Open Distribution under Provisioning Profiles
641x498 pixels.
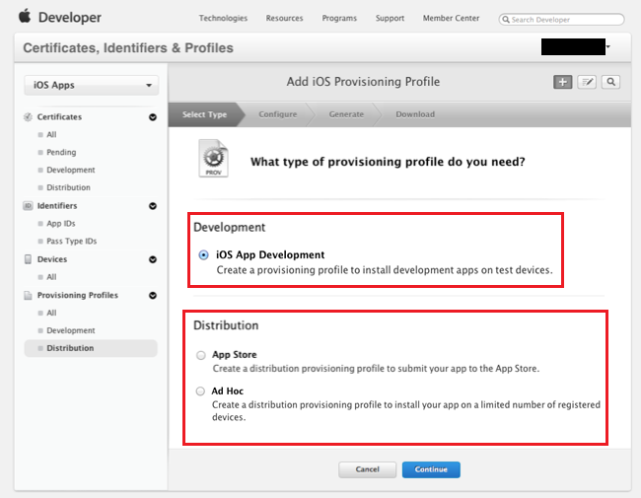[x=91, y=348]
